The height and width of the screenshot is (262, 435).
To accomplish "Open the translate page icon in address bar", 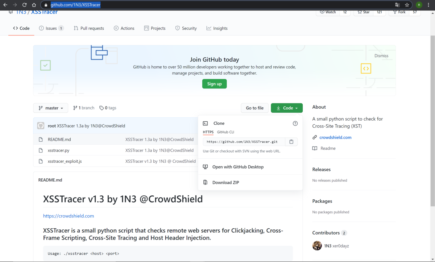I will pos(397,5).
